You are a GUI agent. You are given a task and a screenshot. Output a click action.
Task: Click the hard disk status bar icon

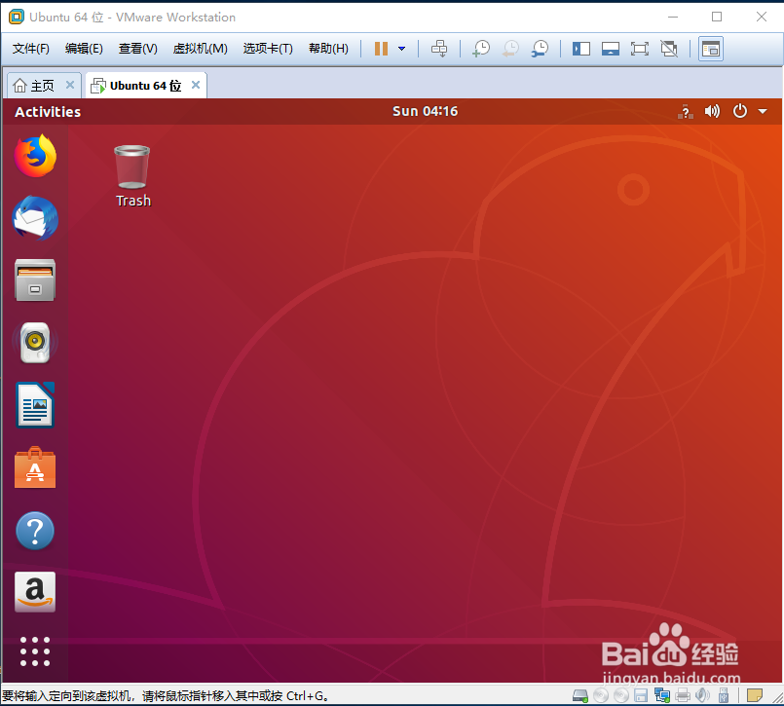(x=580, y=695)
